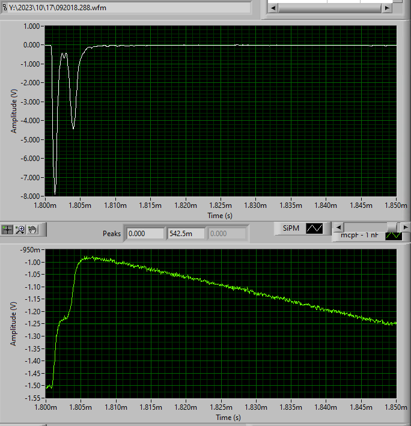The image size is (411, 426).
Task: Click the 1.000 maximum on the white graph Y axis
Action: coord(31,26)
